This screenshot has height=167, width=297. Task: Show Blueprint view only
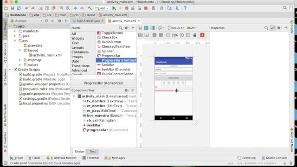(146, 28)
